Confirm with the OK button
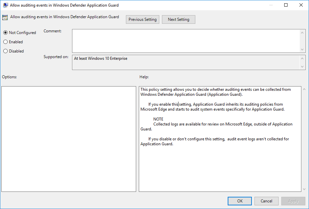The width and height of the screenshot is (309, 209). click(240, 201)
